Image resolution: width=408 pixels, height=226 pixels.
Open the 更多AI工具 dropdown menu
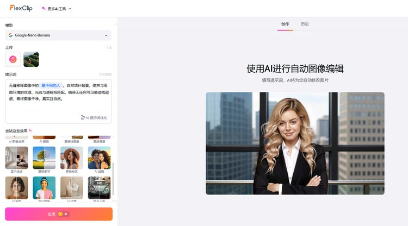pyautogui.click(x=56, y=9)
